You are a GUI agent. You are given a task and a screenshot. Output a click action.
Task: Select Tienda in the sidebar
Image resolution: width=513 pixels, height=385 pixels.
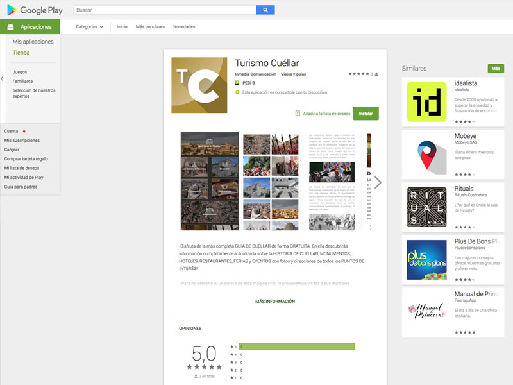coord(21,53)
